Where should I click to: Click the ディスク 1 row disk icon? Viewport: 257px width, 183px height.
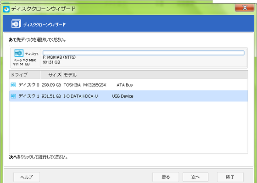pyautogui.click(x=13, y=96)
